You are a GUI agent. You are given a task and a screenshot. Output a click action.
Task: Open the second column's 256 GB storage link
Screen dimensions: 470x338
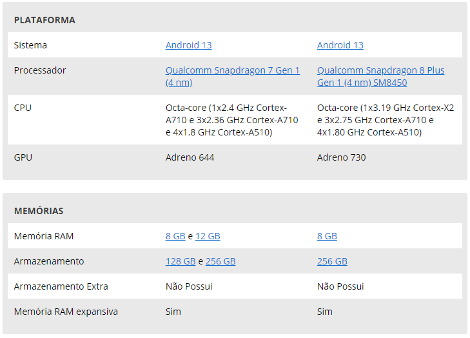point(332,261)
